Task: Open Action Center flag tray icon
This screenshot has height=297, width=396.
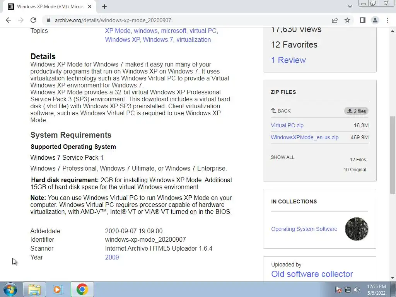Action: point(338,290)
